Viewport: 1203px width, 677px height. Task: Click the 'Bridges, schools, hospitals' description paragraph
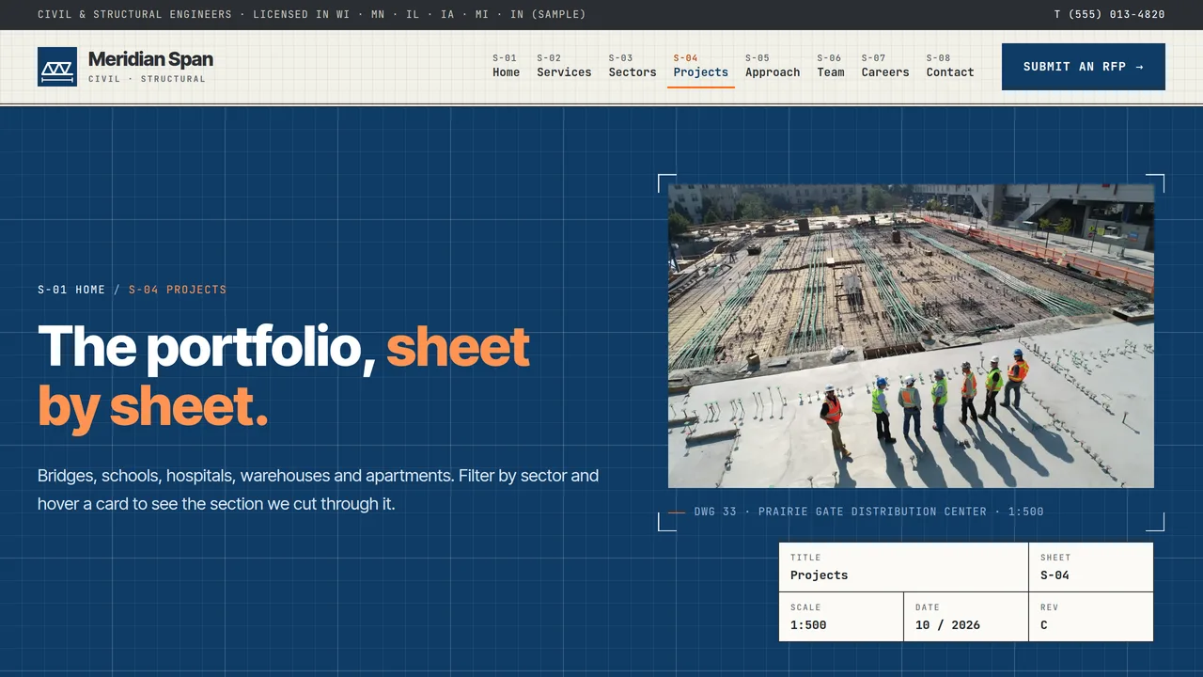pos(319,490)
